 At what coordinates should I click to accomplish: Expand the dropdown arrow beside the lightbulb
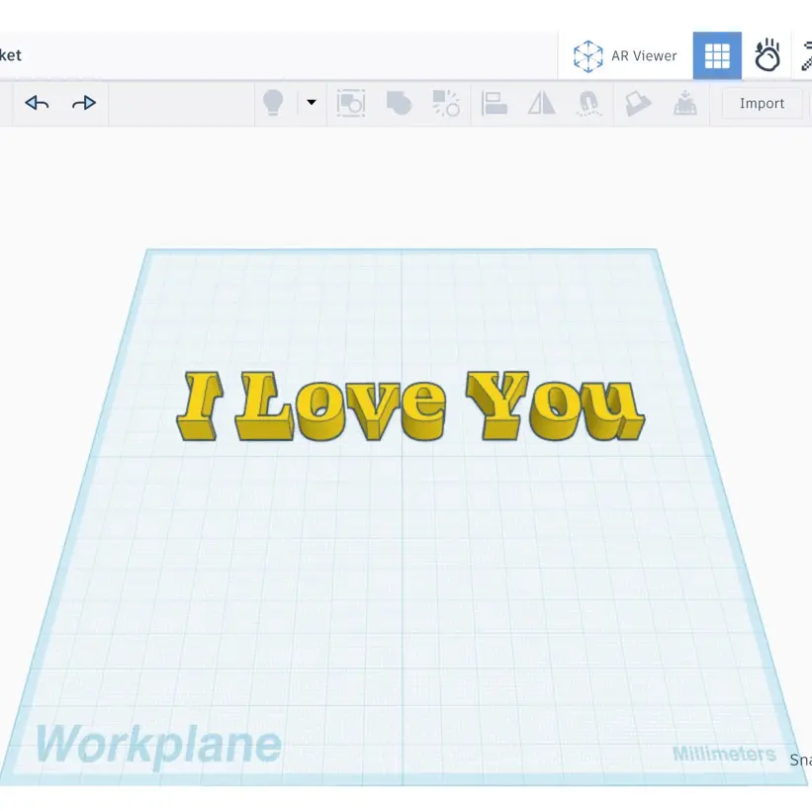312,102
